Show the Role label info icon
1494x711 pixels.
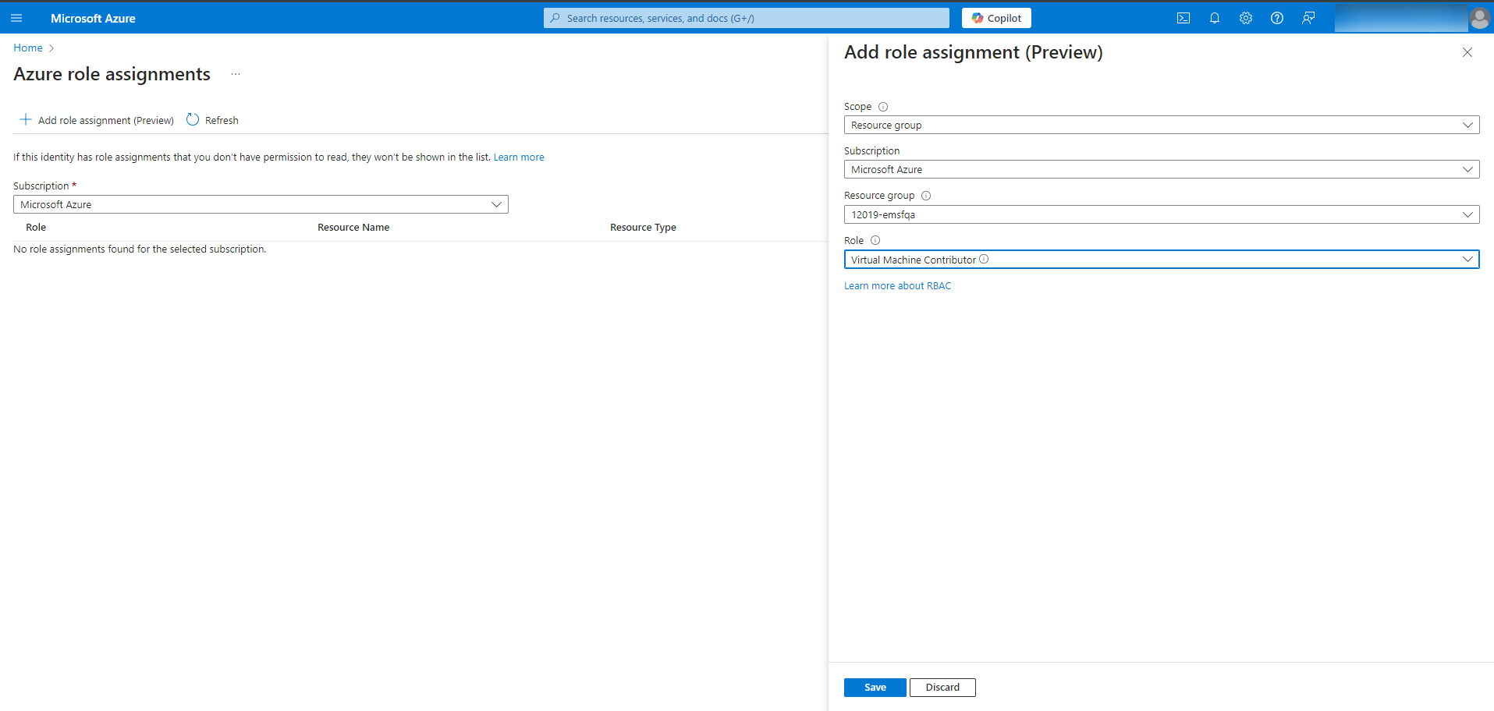875,241
